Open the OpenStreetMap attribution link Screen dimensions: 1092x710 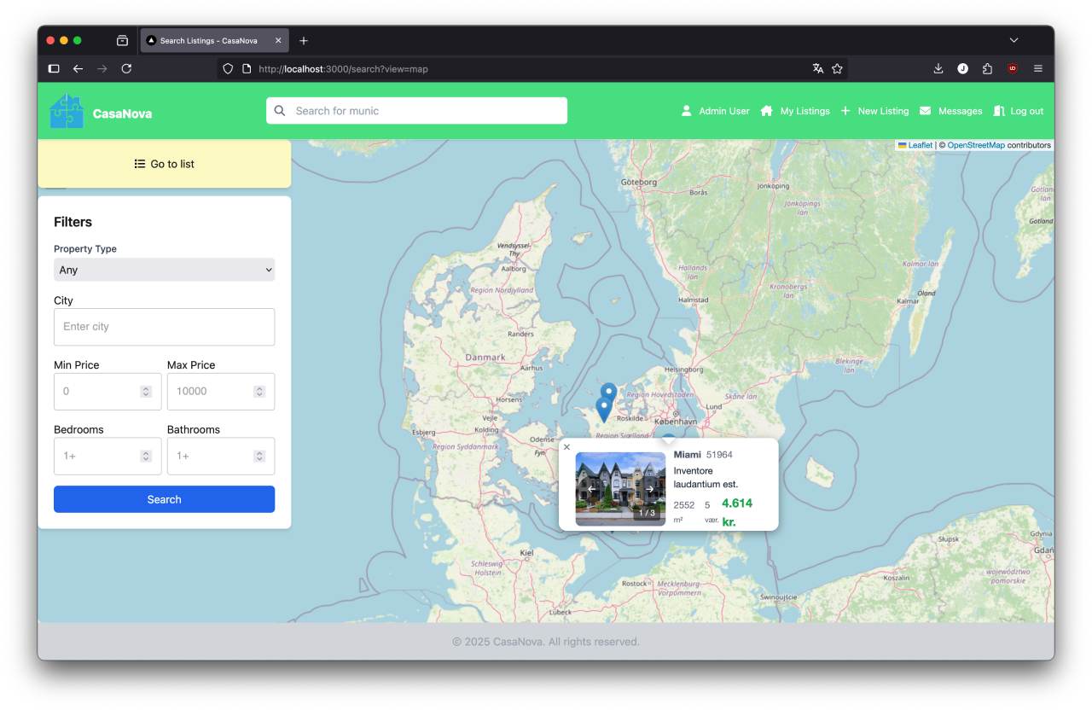(975, 145)
